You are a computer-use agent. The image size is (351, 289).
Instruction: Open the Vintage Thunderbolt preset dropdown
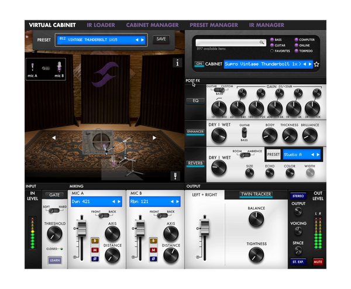pyautogui.click(x=99, y=40)
